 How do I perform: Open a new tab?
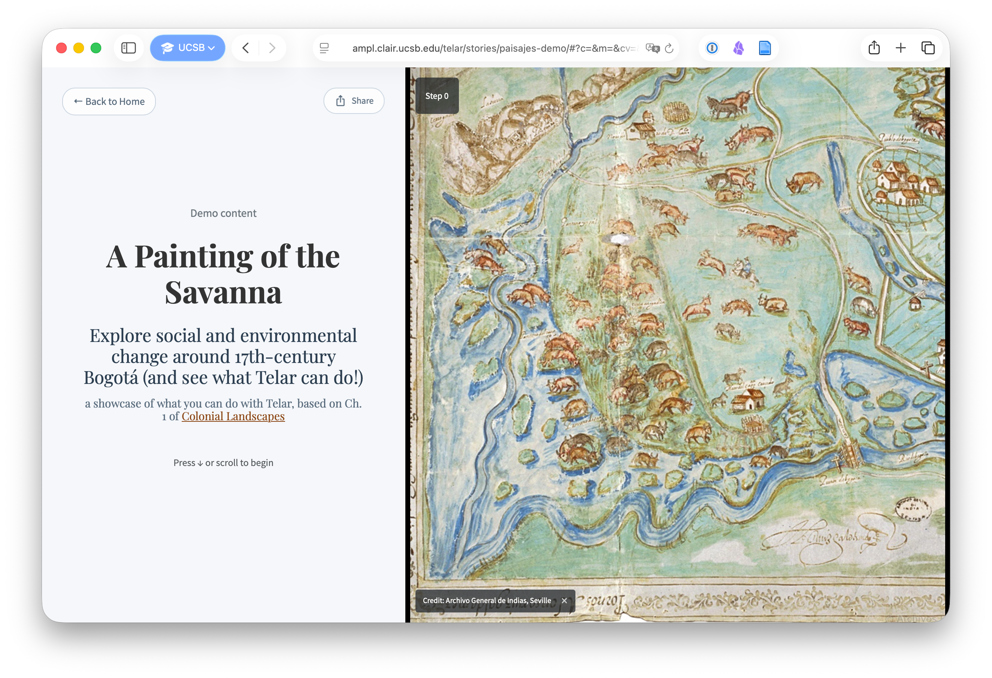[x=901, y=48]
